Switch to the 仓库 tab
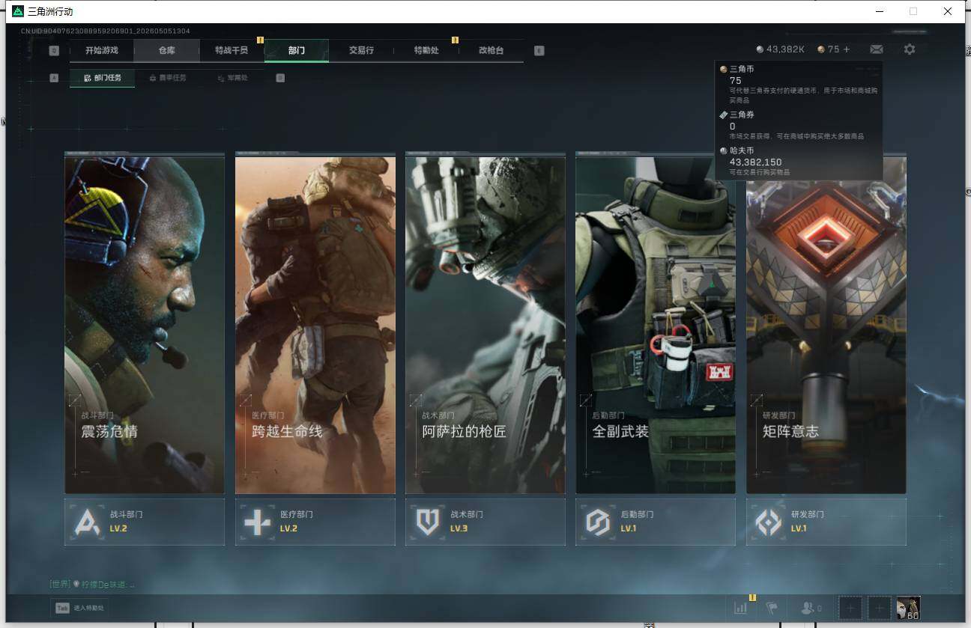Image resolution: width=971 pixels, height=628 pixels. (166, 50)
